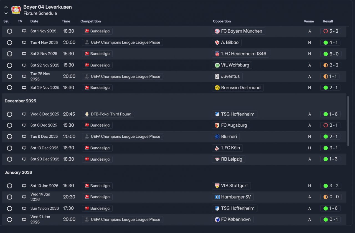
Task: Open the Fixture Schedule view dropdown
Action: (40, 13)
